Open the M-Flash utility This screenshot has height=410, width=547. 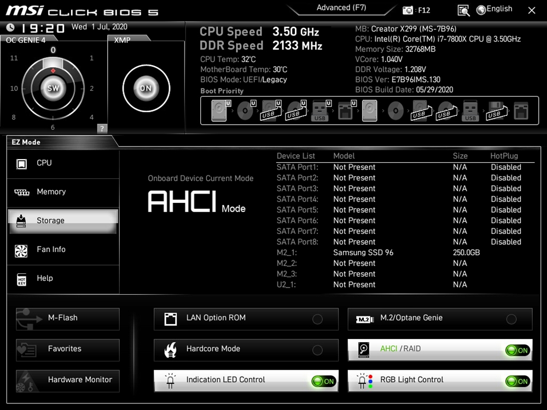(68, 319)
